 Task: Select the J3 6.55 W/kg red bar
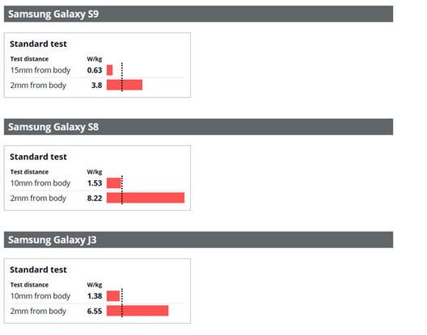(x=137, y=311)
